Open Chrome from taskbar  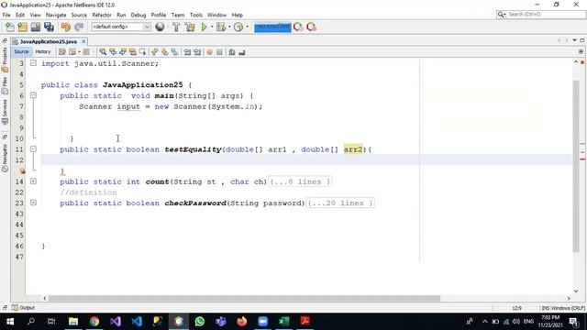coord(94,322)
